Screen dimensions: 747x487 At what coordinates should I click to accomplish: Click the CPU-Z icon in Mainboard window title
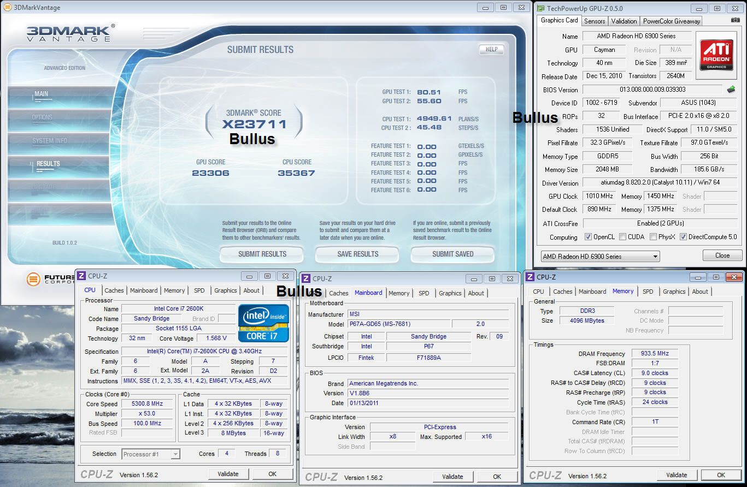(306, 278)
